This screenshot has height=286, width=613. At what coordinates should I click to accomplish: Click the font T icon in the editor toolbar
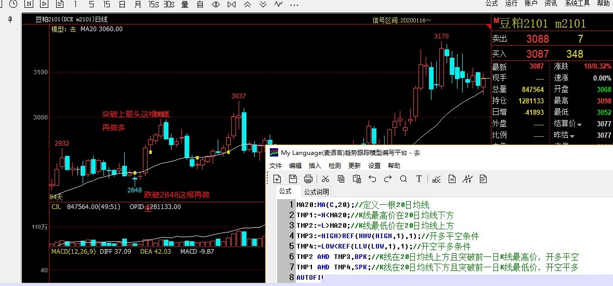click(419, 179)
